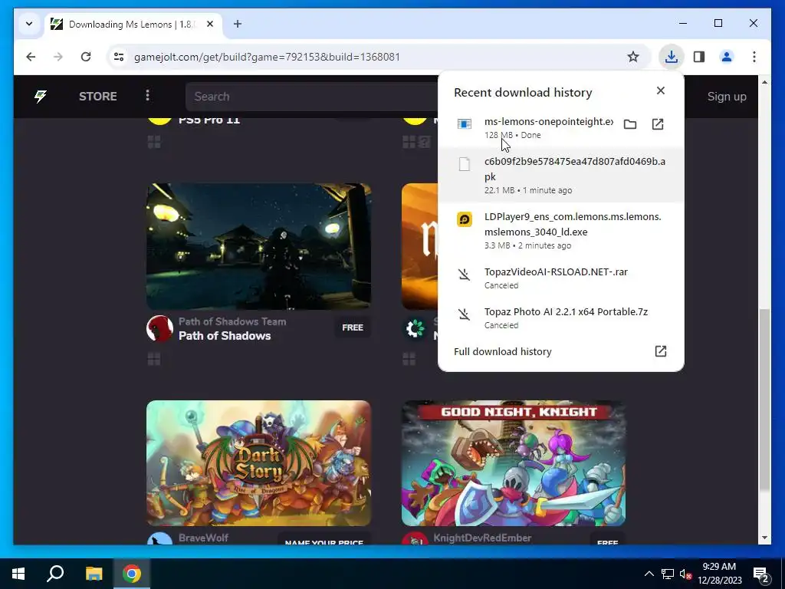Open full download history external icon
This screenshot has width=785, height=589.
click(x=660, y=351)
